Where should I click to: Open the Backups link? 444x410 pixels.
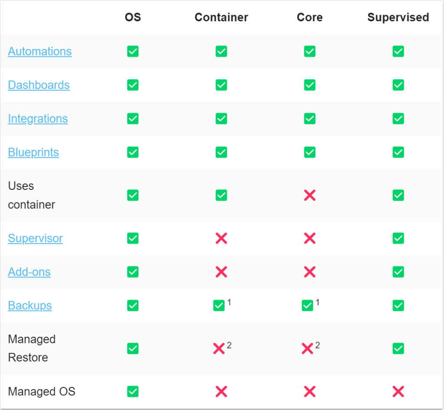tap(30, 306)
